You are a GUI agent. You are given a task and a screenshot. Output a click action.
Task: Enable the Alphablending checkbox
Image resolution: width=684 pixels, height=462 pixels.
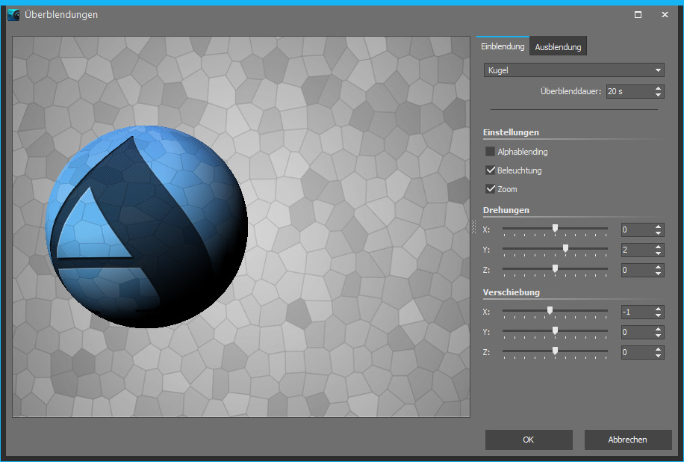[x=491, y=152]
